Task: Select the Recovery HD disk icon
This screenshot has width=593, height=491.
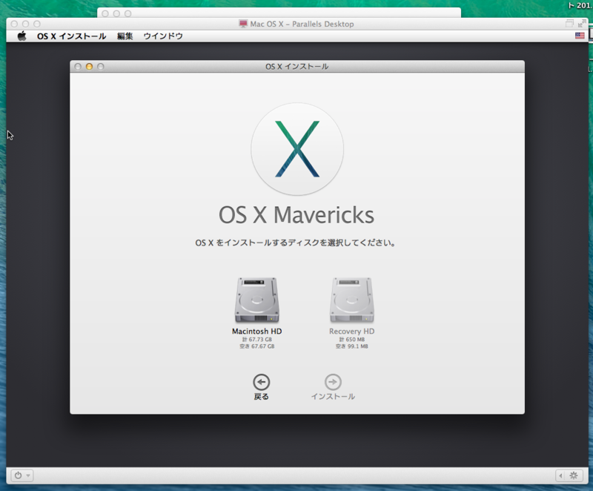Action: 351,300
